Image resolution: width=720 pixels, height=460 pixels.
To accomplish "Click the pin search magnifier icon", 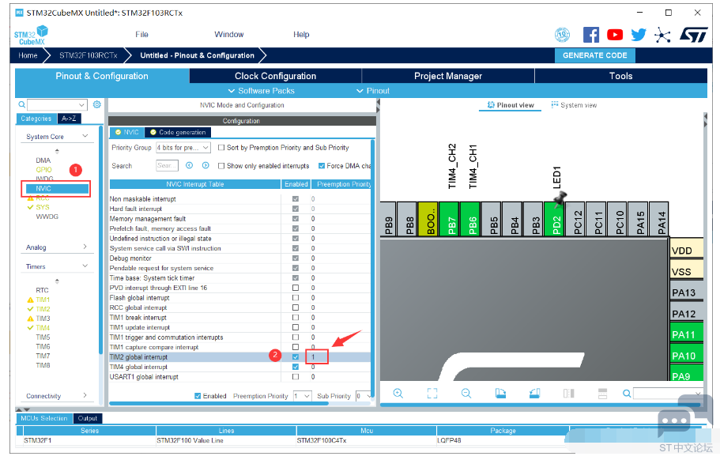I will (627, 394).
